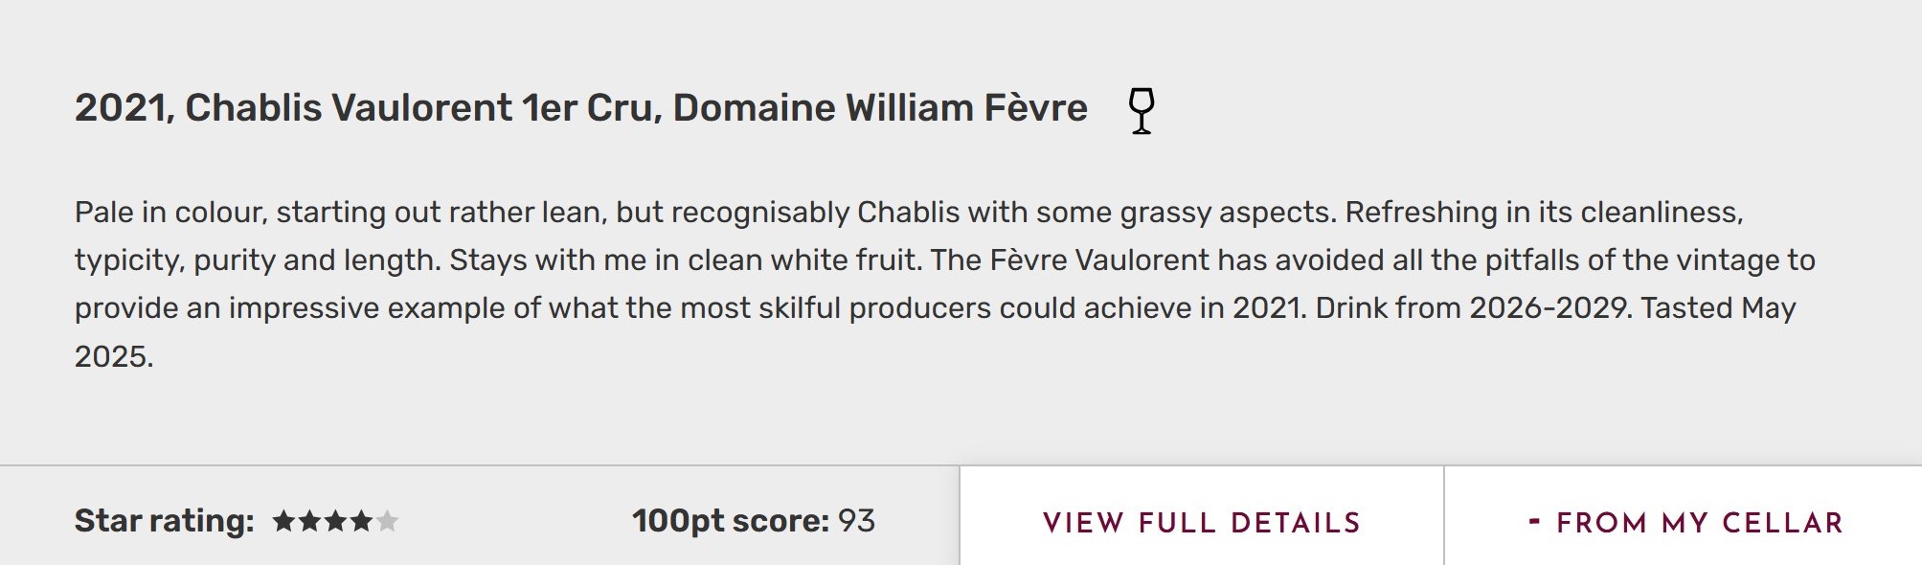Image resolution: width=1922 pixels, height=565 pixels.
Task: Click the score value 93
Action: tap(856, 521)
